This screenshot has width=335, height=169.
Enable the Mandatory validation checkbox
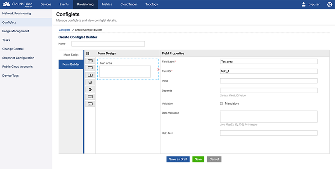point(221,103)
